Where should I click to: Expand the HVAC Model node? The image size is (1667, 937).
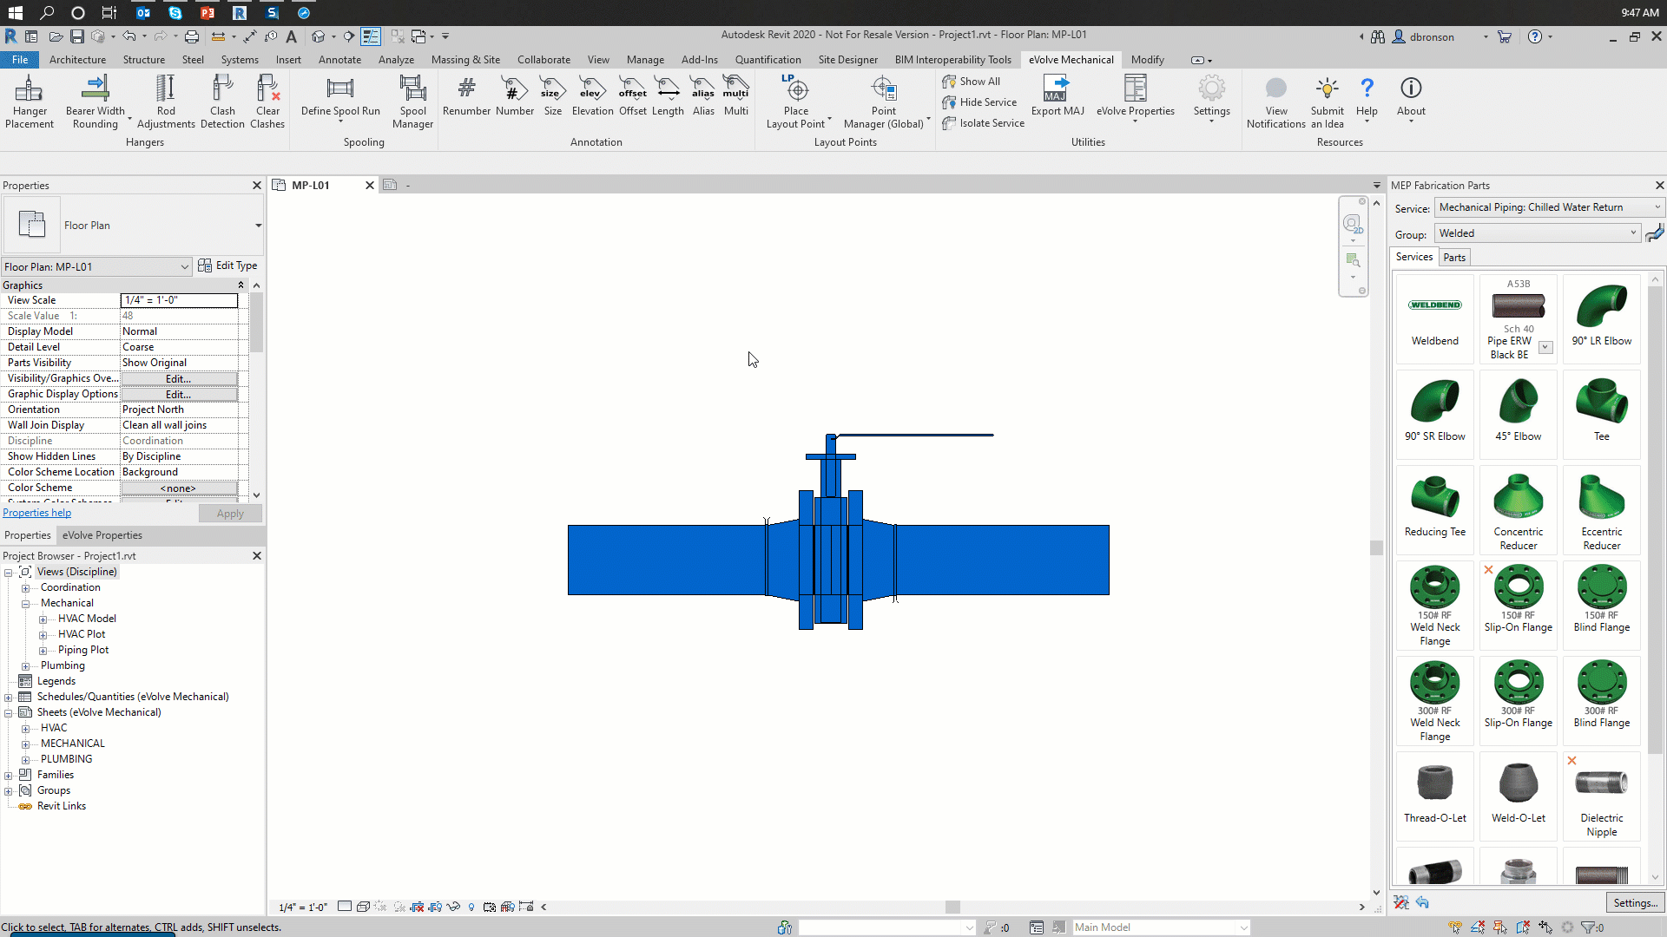[x=43, y=619]
